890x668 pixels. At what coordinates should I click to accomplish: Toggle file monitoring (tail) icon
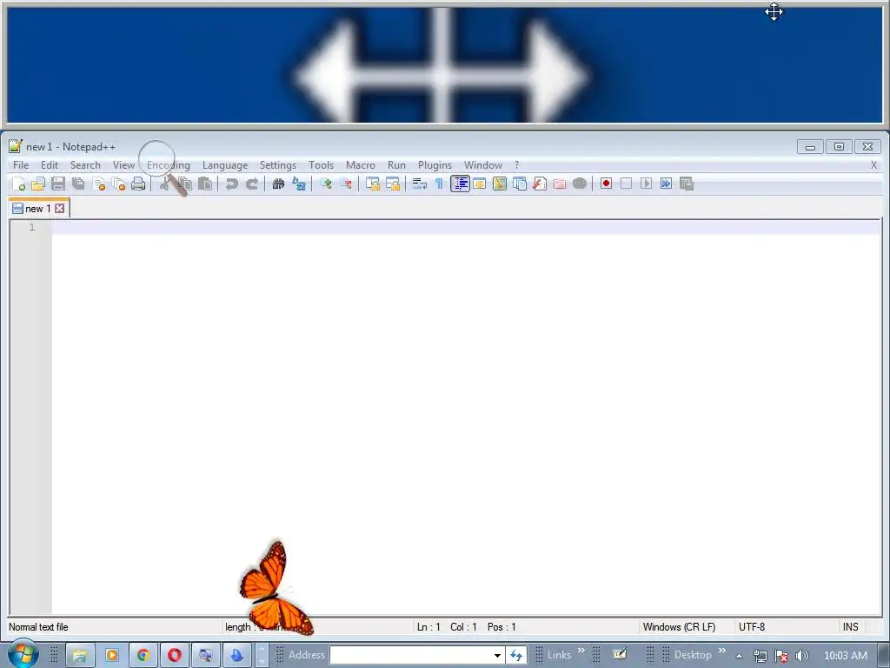pyautogui.click(x=580, y=184)
